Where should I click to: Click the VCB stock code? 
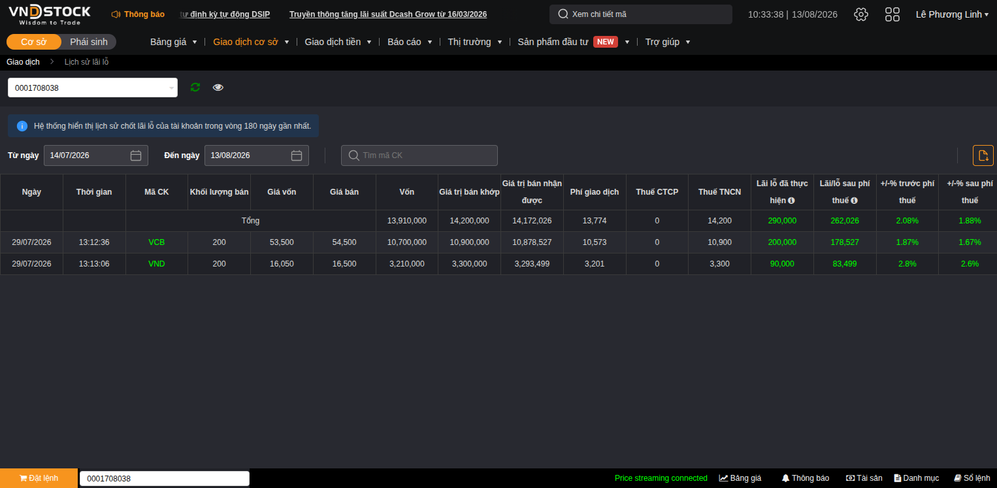coord(157,242)
